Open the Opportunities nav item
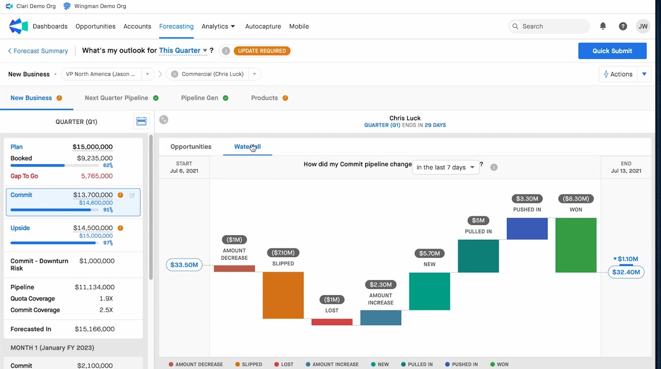Image resolution: width=661 pixels, height=369 pixels. click(x=95, y=26)
